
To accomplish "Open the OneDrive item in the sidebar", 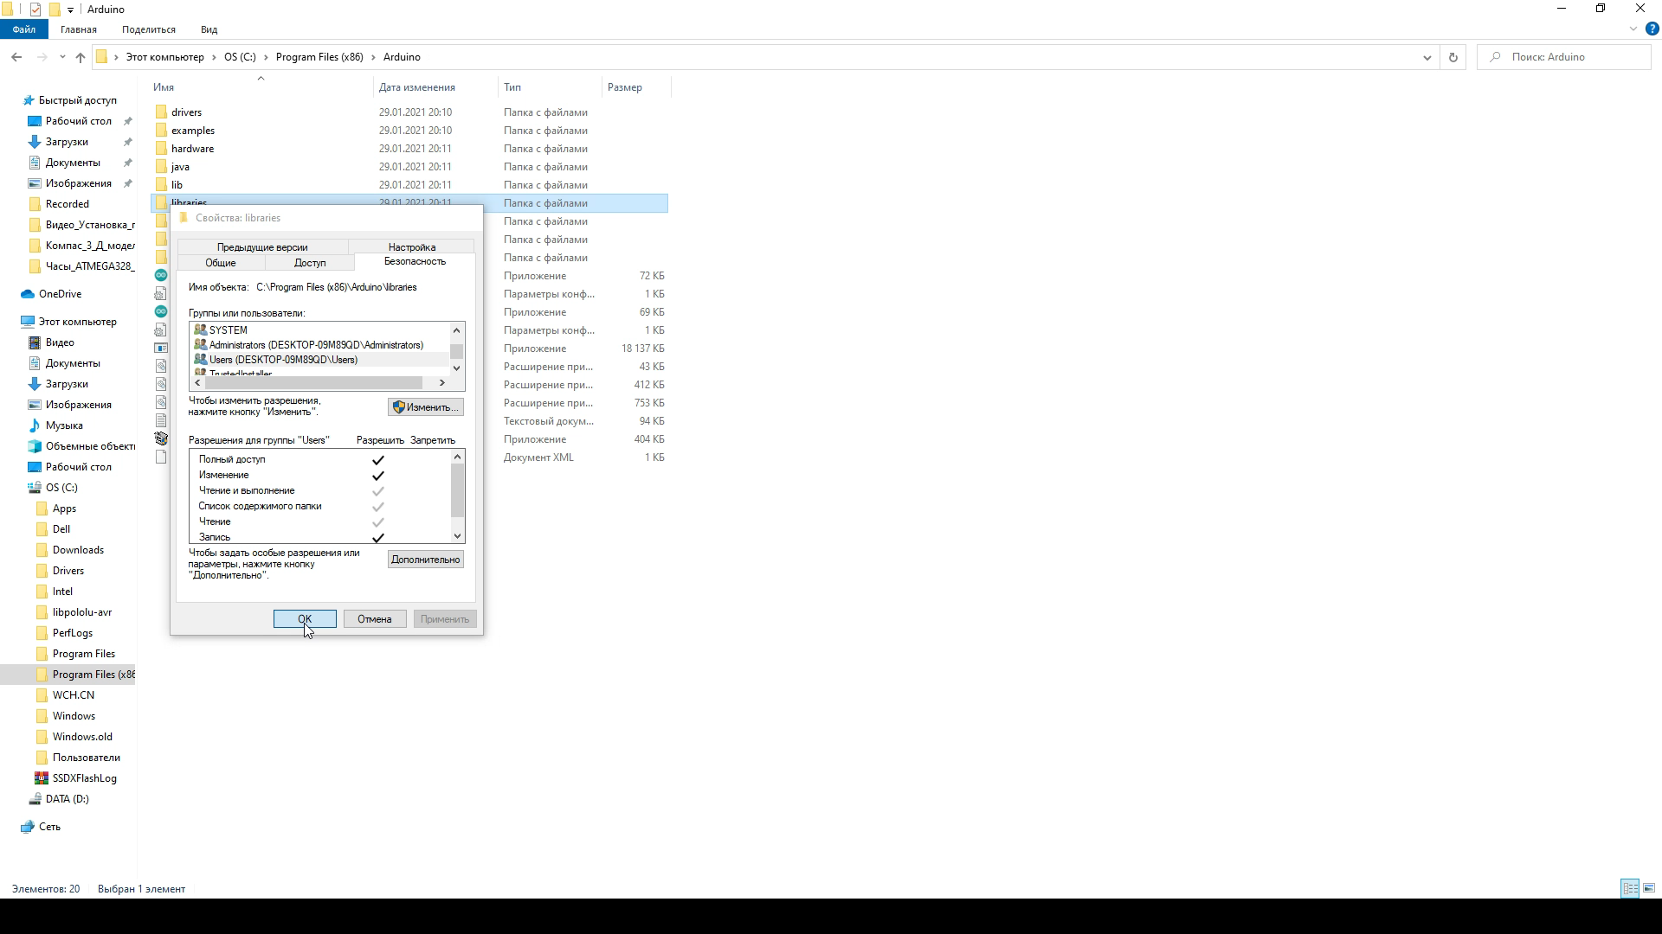I will point(58,293).
